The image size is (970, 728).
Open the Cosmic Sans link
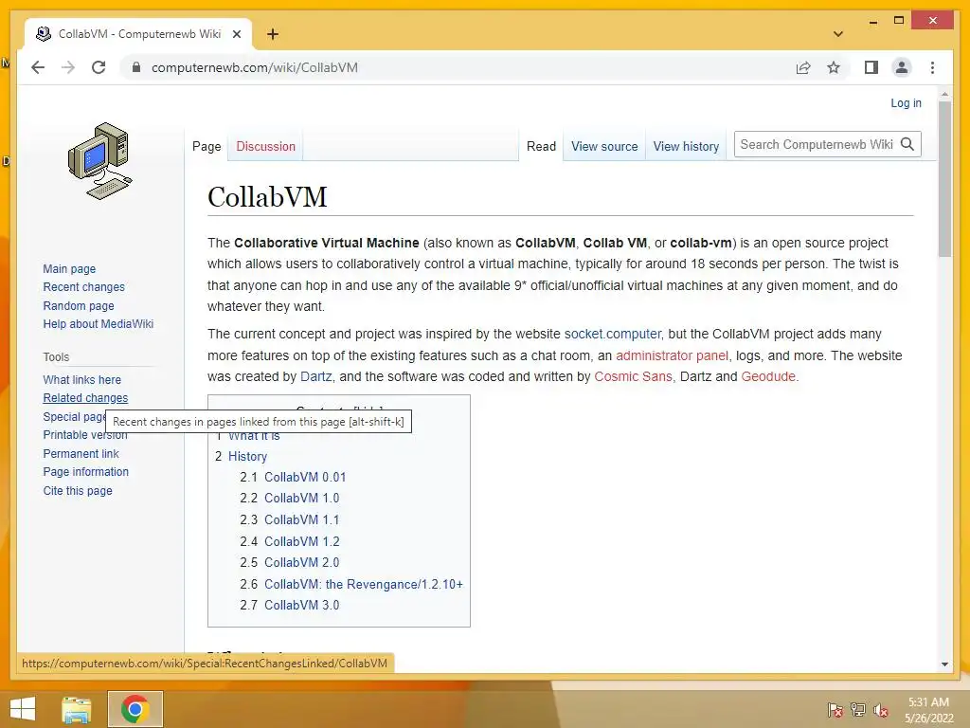633,376
